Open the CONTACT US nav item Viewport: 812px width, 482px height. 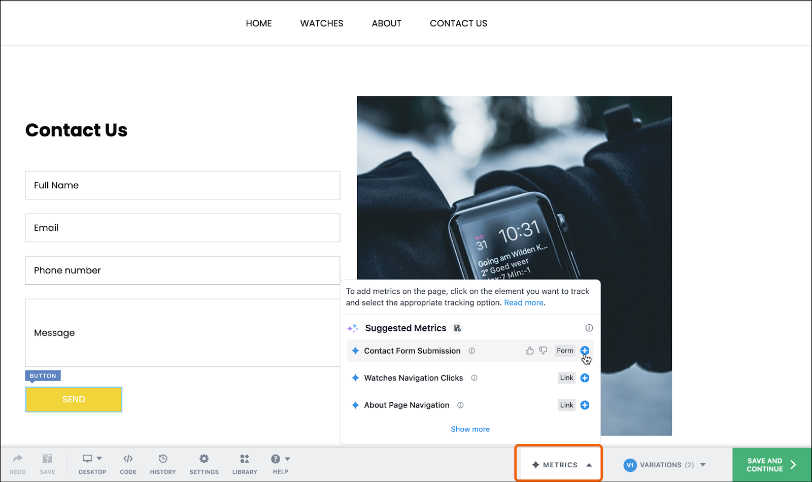(458, 23)
